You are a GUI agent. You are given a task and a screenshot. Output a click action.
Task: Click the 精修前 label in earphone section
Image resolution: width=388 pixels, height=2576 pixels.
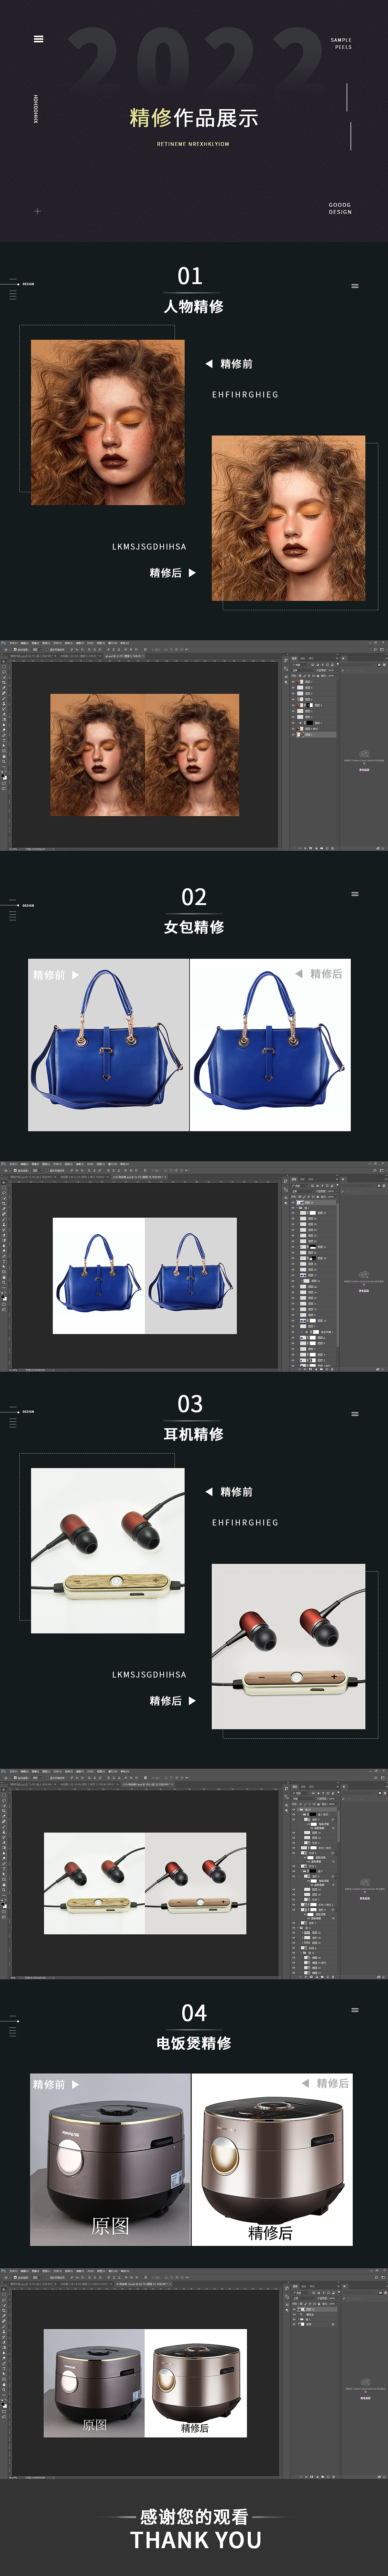(x=236, y=1492)
